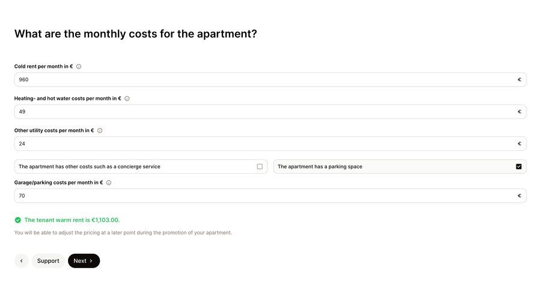The width and height of the screenshot is (541, 291).
Task: Continue with the Next button
Action: coord(84,261)
